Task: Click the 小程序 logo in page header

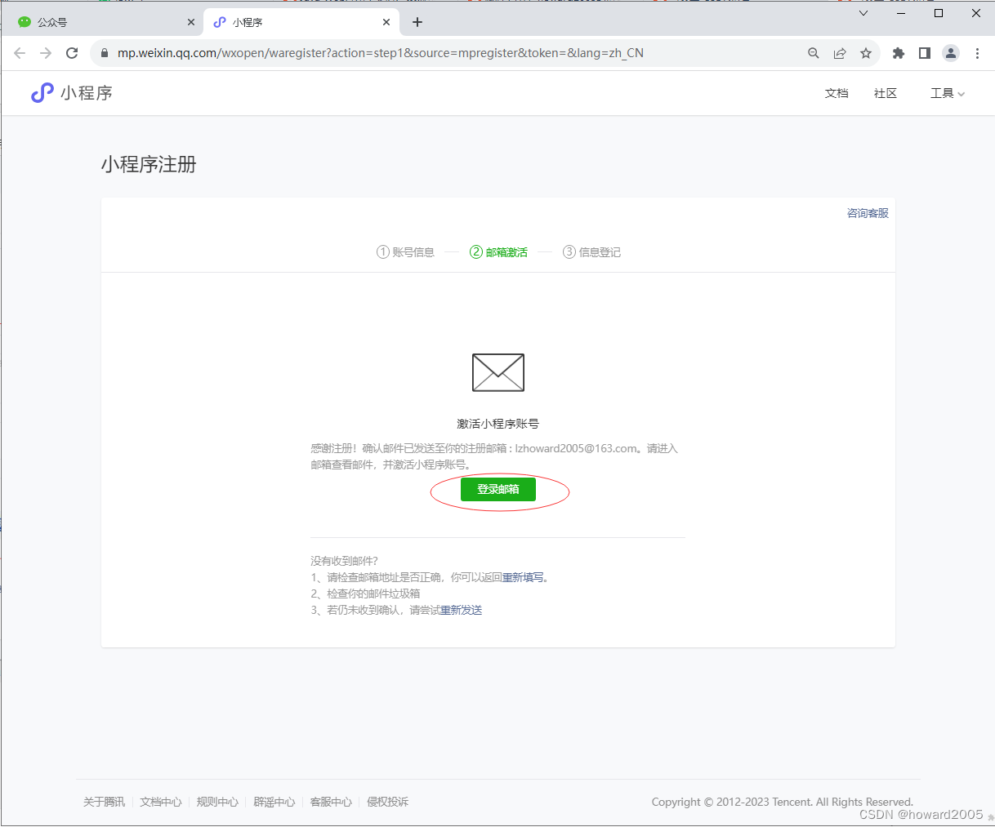Action: (69, 92)
